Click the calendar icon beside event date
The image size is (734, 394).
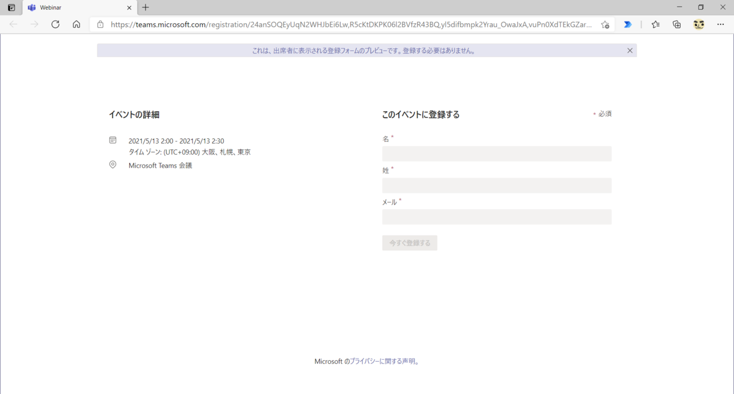(x=113, y=140)
